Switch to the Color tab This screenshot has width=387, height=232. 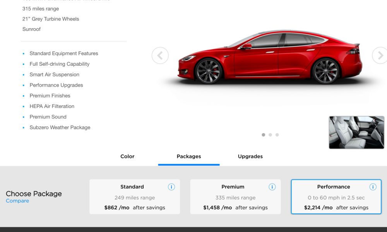[127, 156]
